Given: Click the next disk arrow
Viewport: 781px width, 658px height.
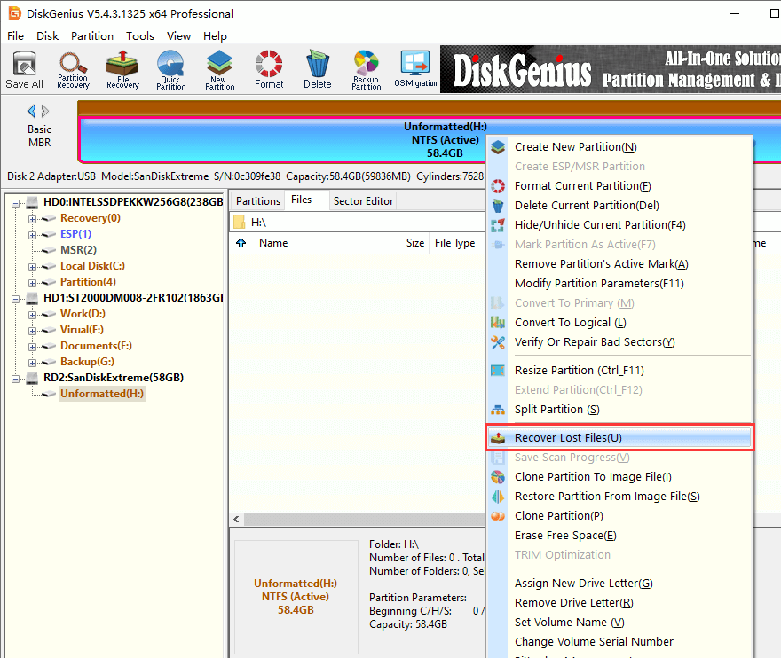Looking at the screenshot, I should (45, 111).
